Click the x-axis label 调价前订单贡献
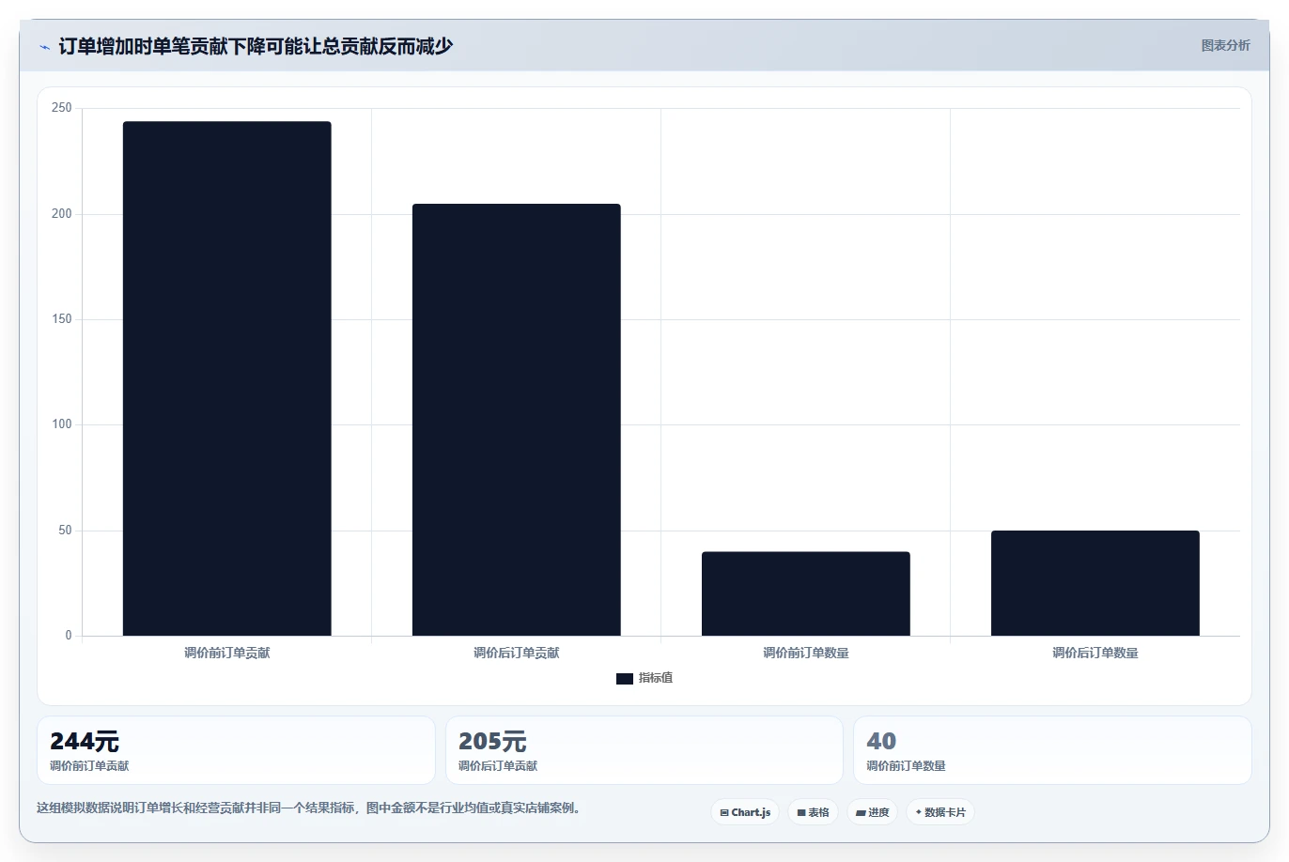 [x=227, y=653]
